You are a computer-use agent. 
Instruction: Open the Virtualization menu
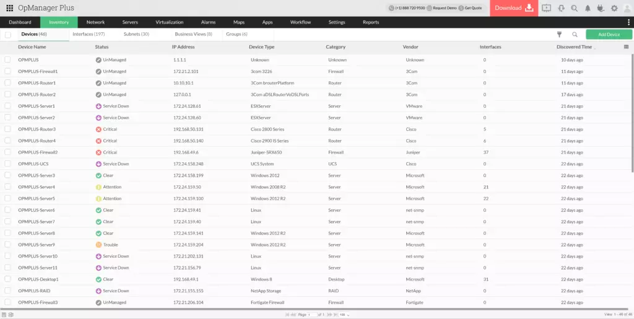(170, 22)
